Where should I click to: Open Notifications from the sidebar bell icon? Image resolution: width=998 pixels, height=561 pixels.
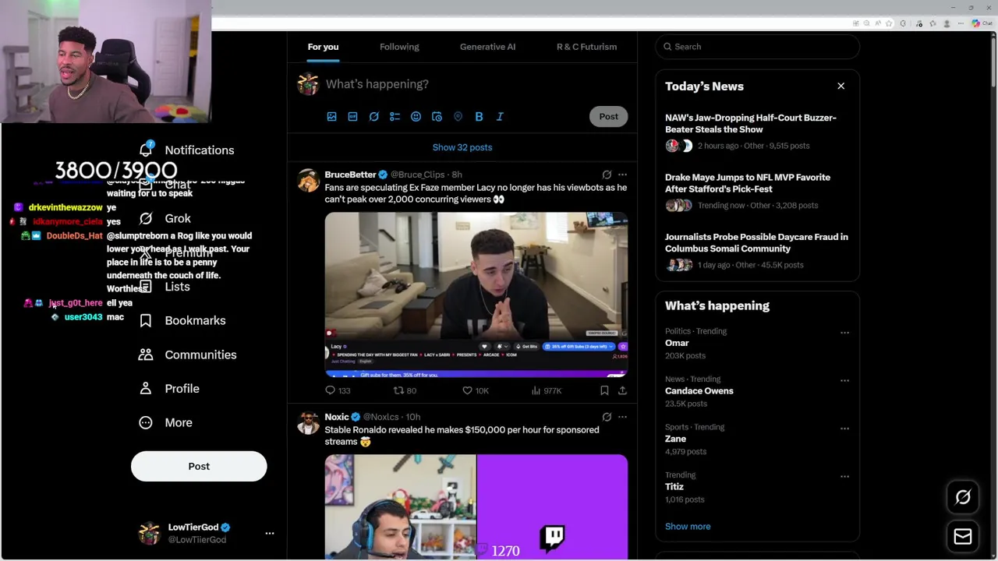146,150
